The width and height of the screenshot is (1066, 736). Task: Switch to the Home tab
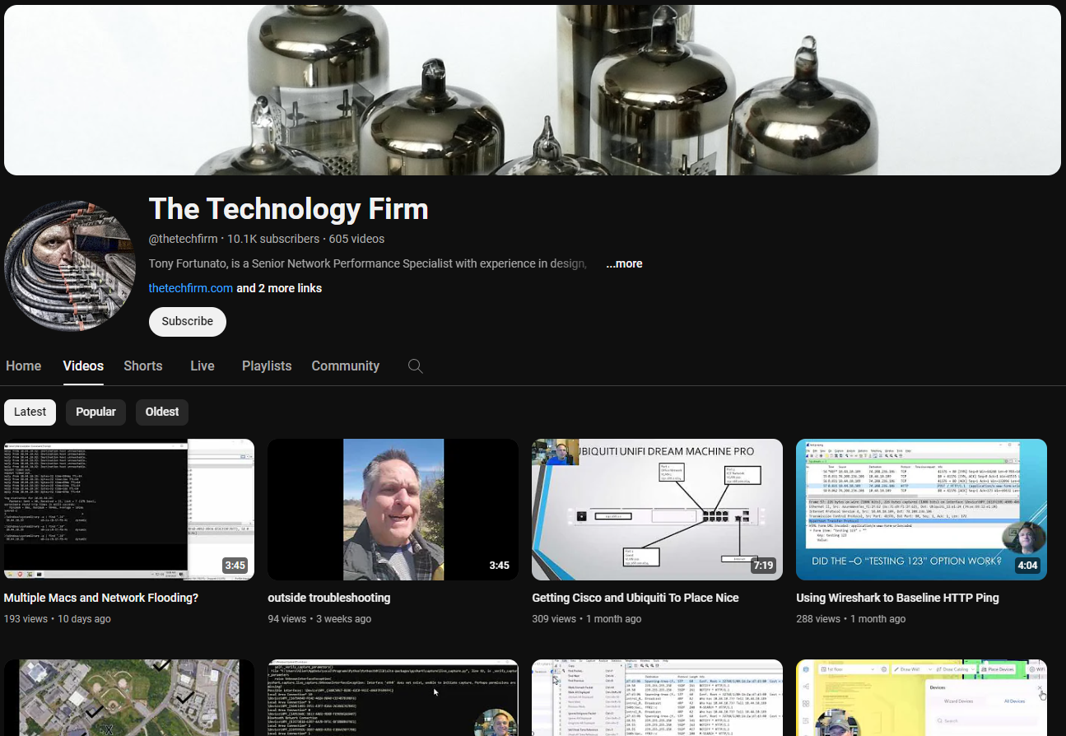[23, 366]
